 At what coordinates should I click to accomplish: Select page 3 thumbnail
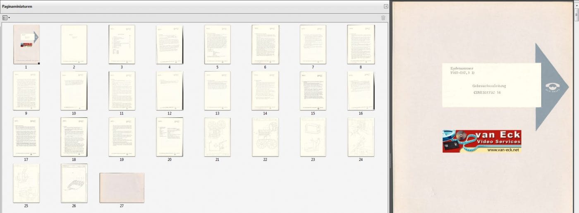[122, 44]
